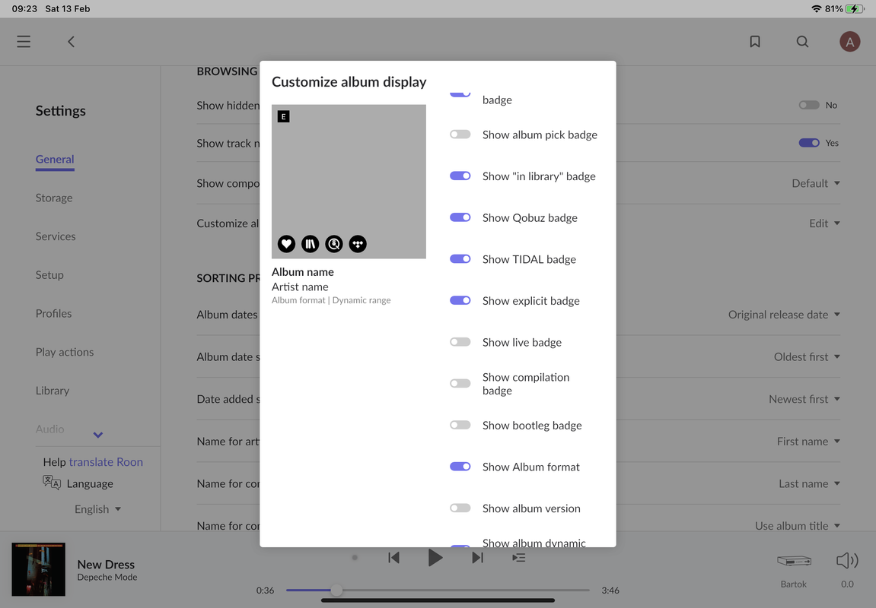This screenshot has width=876, height=608.
Task: Toggle the show track setting marked Yes
Action: coord(809,143)
